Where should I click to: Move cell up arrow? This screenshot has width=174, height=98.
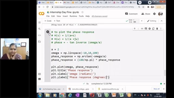[135, 29]
